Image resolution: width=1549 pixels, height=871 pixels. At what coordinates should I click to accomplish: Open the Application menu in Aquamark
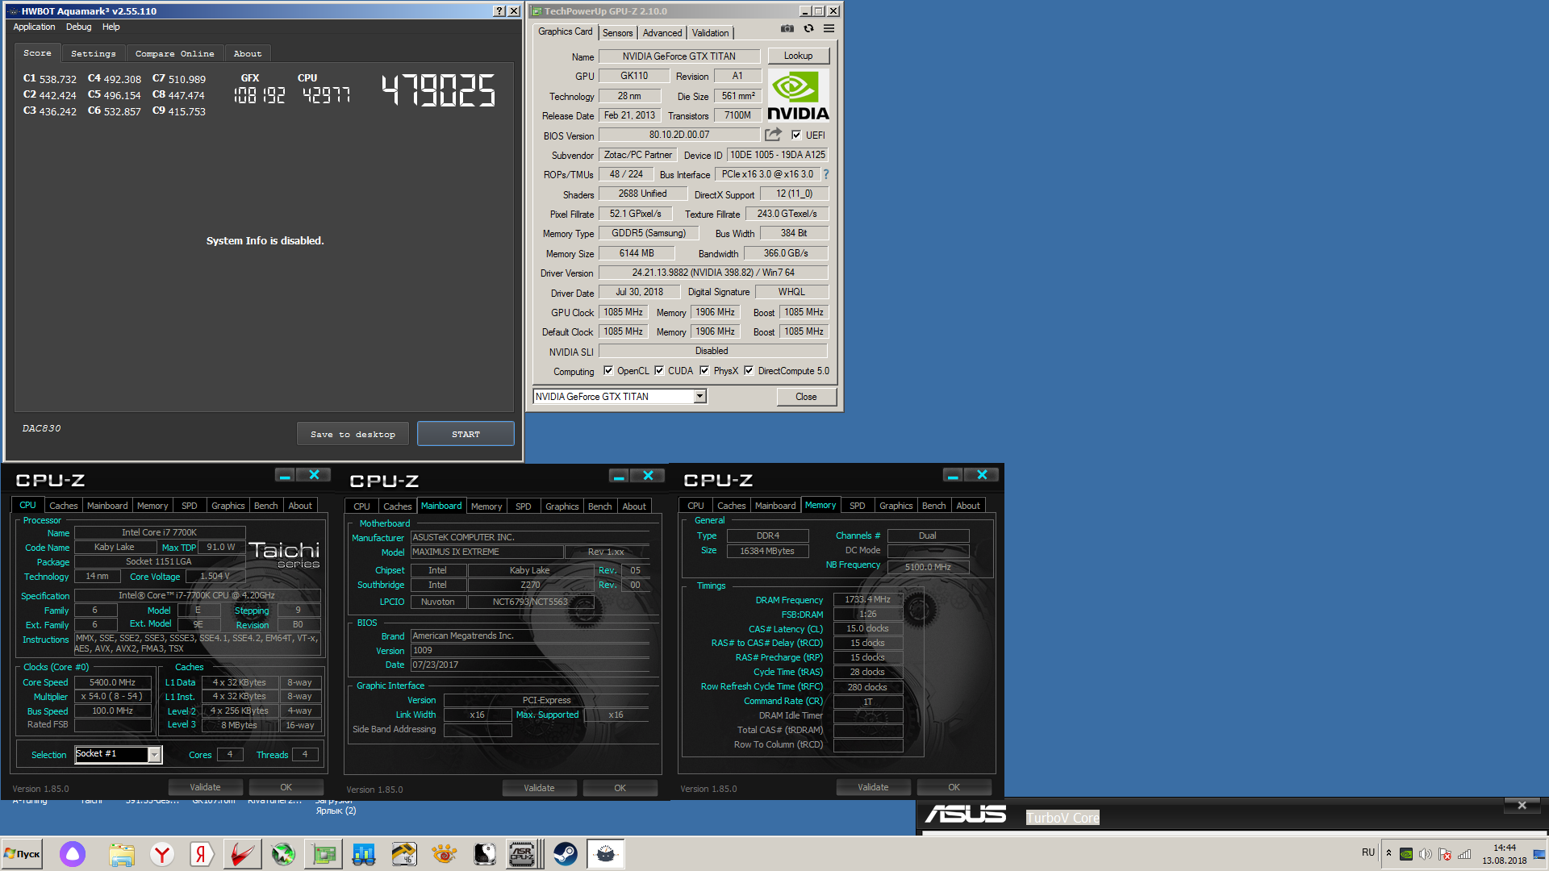click(34, 27)
